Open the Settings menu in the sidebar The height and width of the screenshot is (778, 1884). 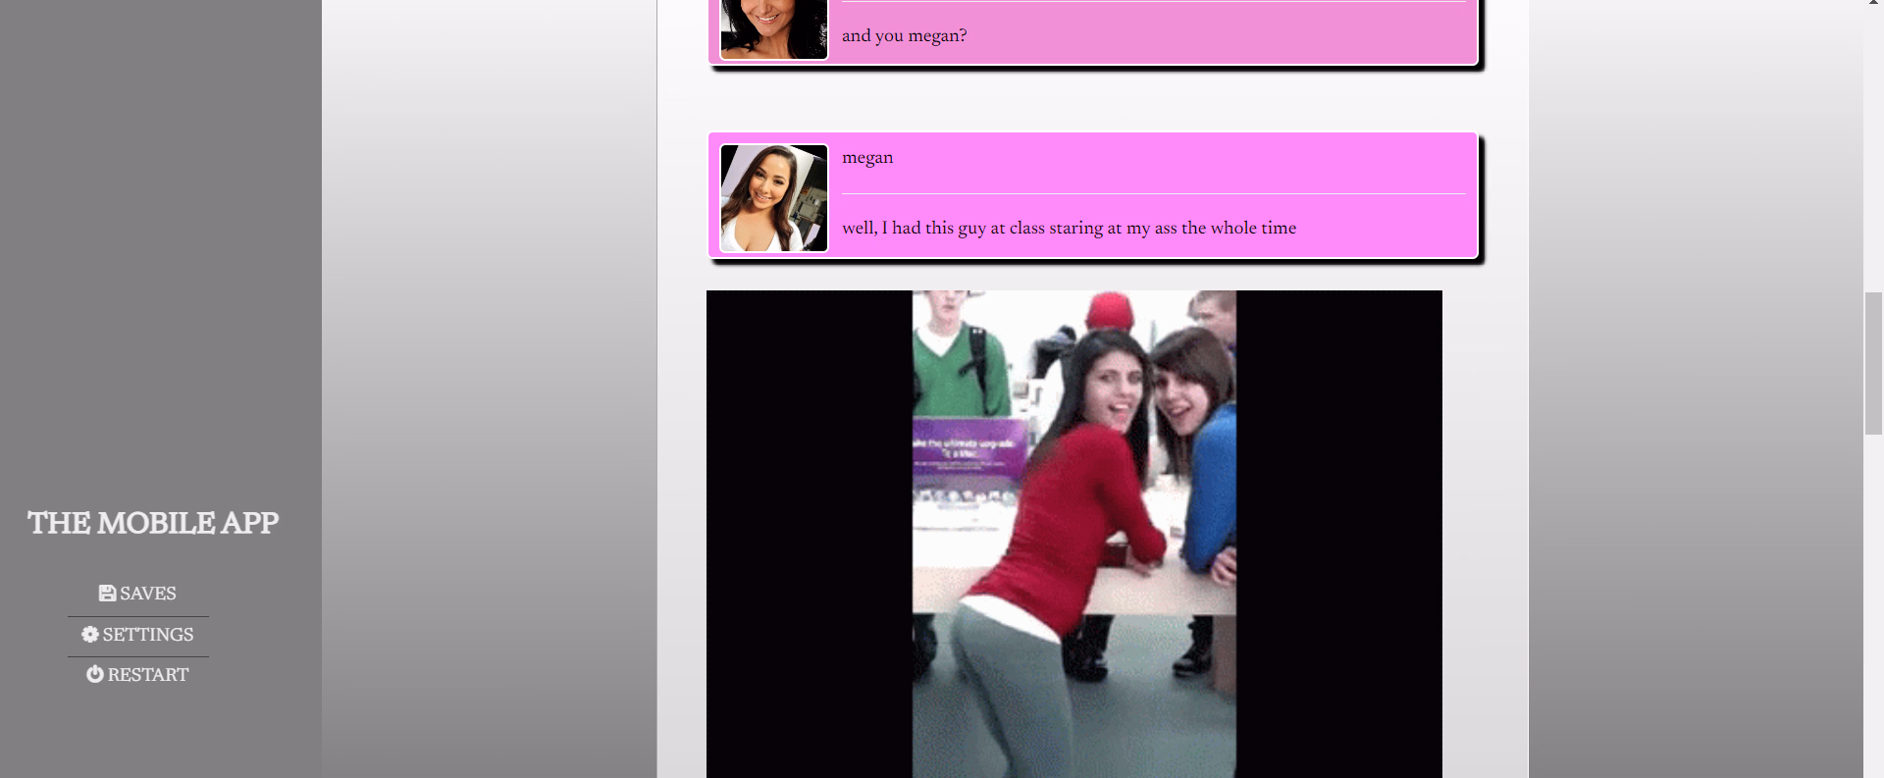click(137, 635)
